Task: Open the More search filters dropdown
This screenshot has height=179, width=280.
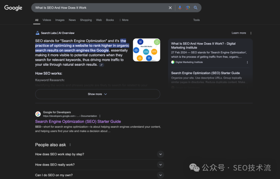Action: (x=124, y=20)
